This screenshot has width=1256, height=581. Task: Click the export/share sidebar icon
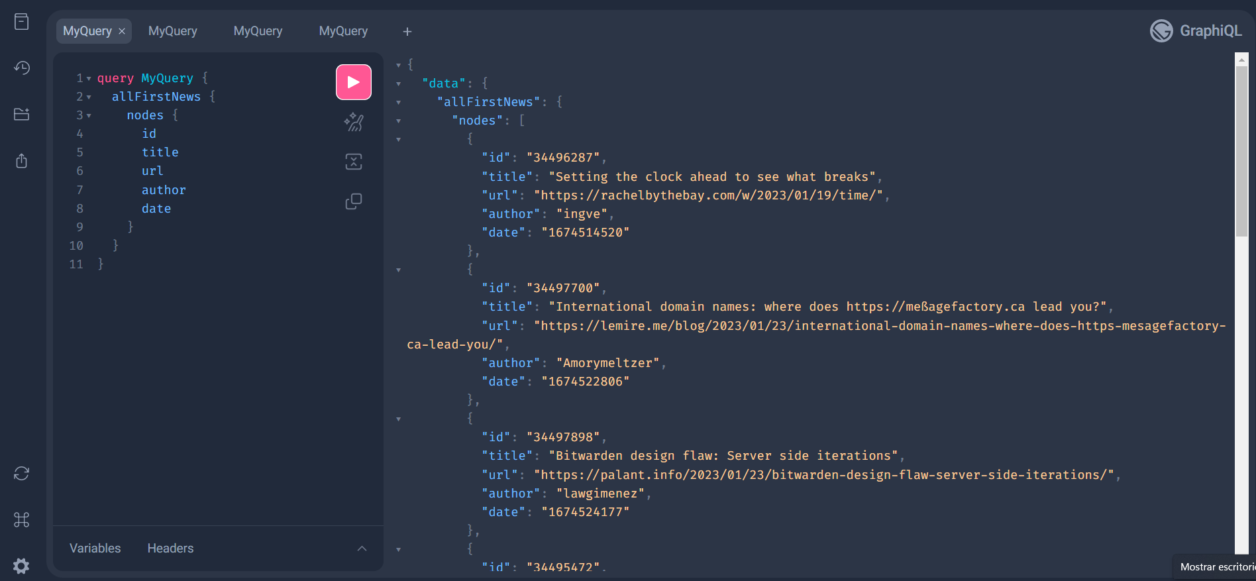pyautogui.click(x=22, y=161)
